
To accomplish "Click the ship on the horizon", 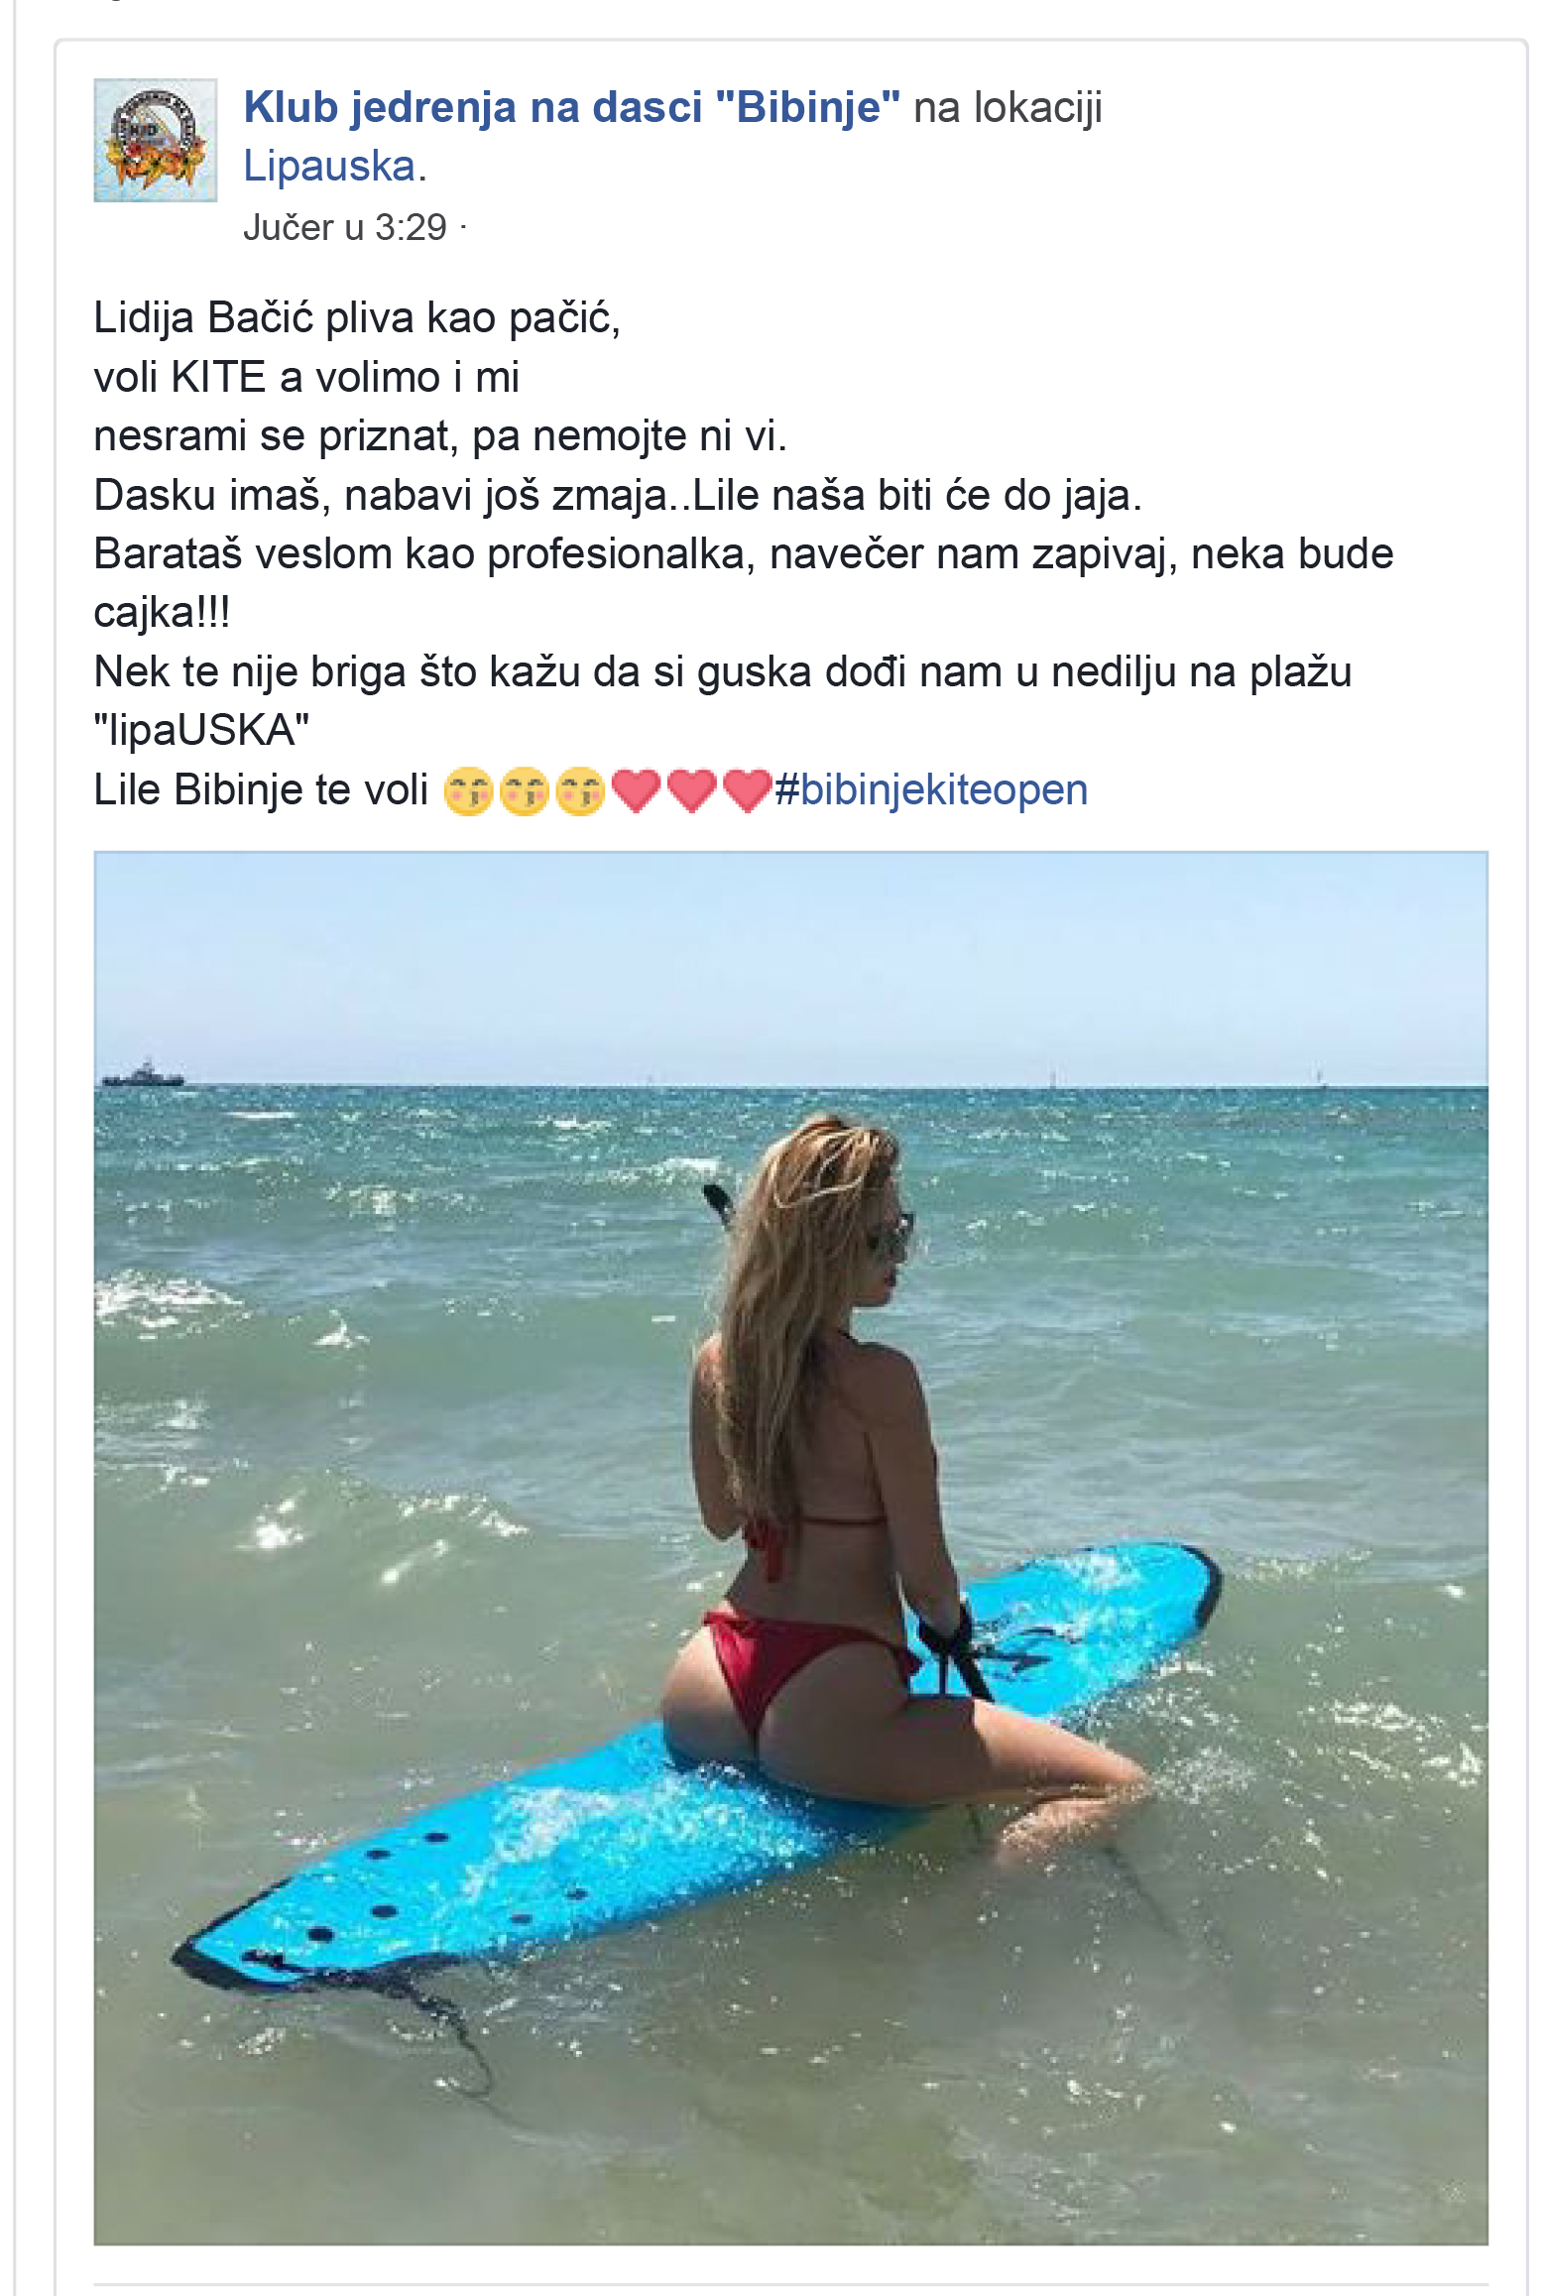I will click(x=144, y=1075).
